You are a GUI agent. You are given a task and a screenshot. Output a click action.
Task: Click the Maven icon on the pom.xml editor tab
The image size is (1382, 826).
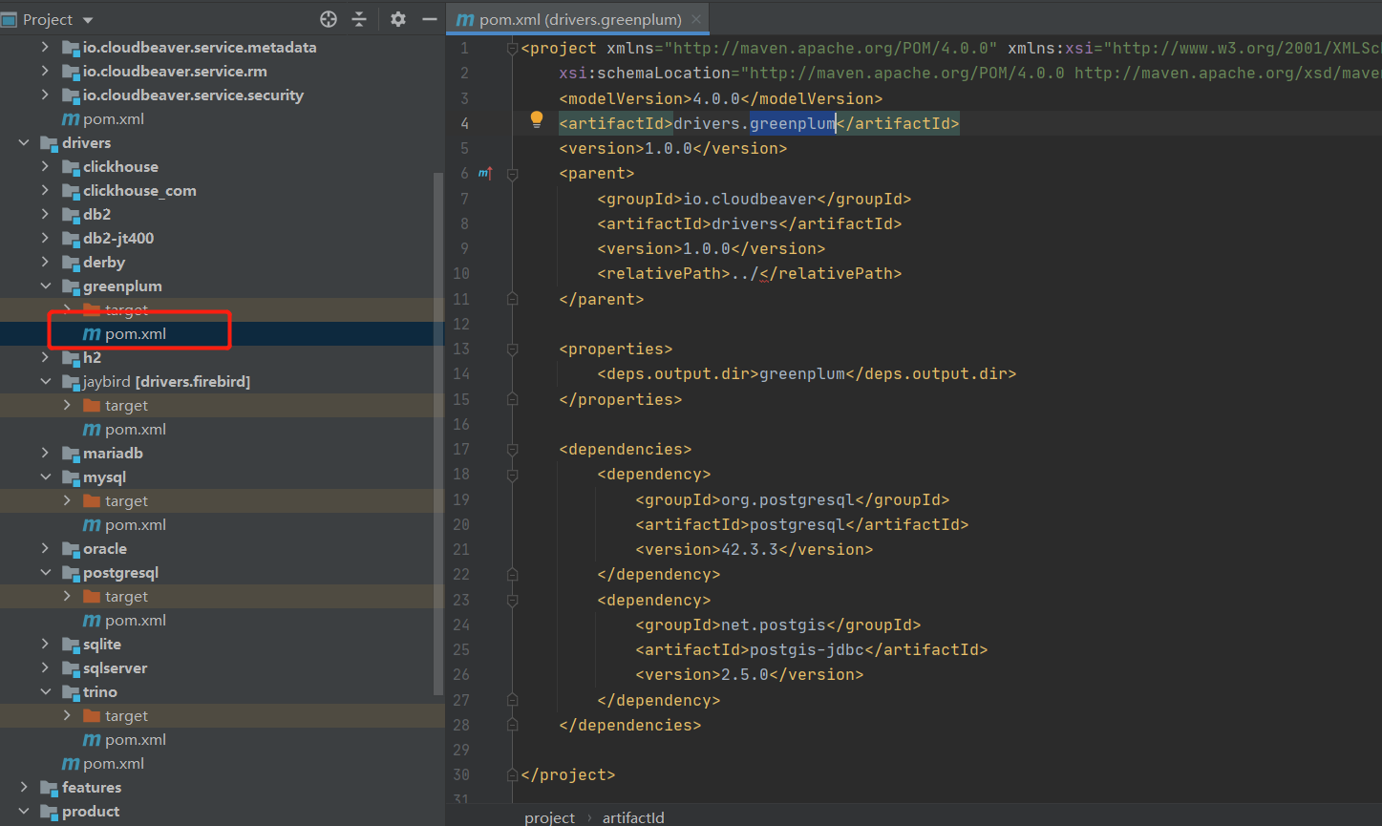[x=465, y=18]
